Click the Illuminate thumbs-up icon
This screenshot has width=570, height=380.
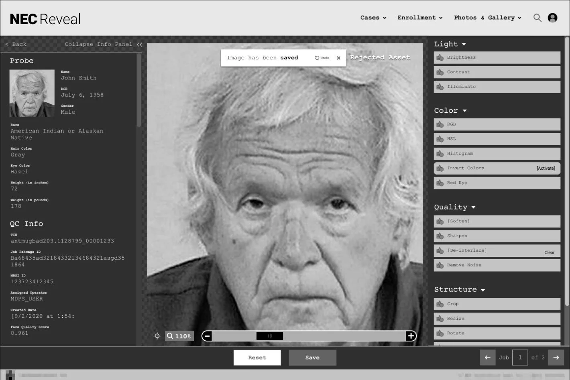tap(440, 87)
